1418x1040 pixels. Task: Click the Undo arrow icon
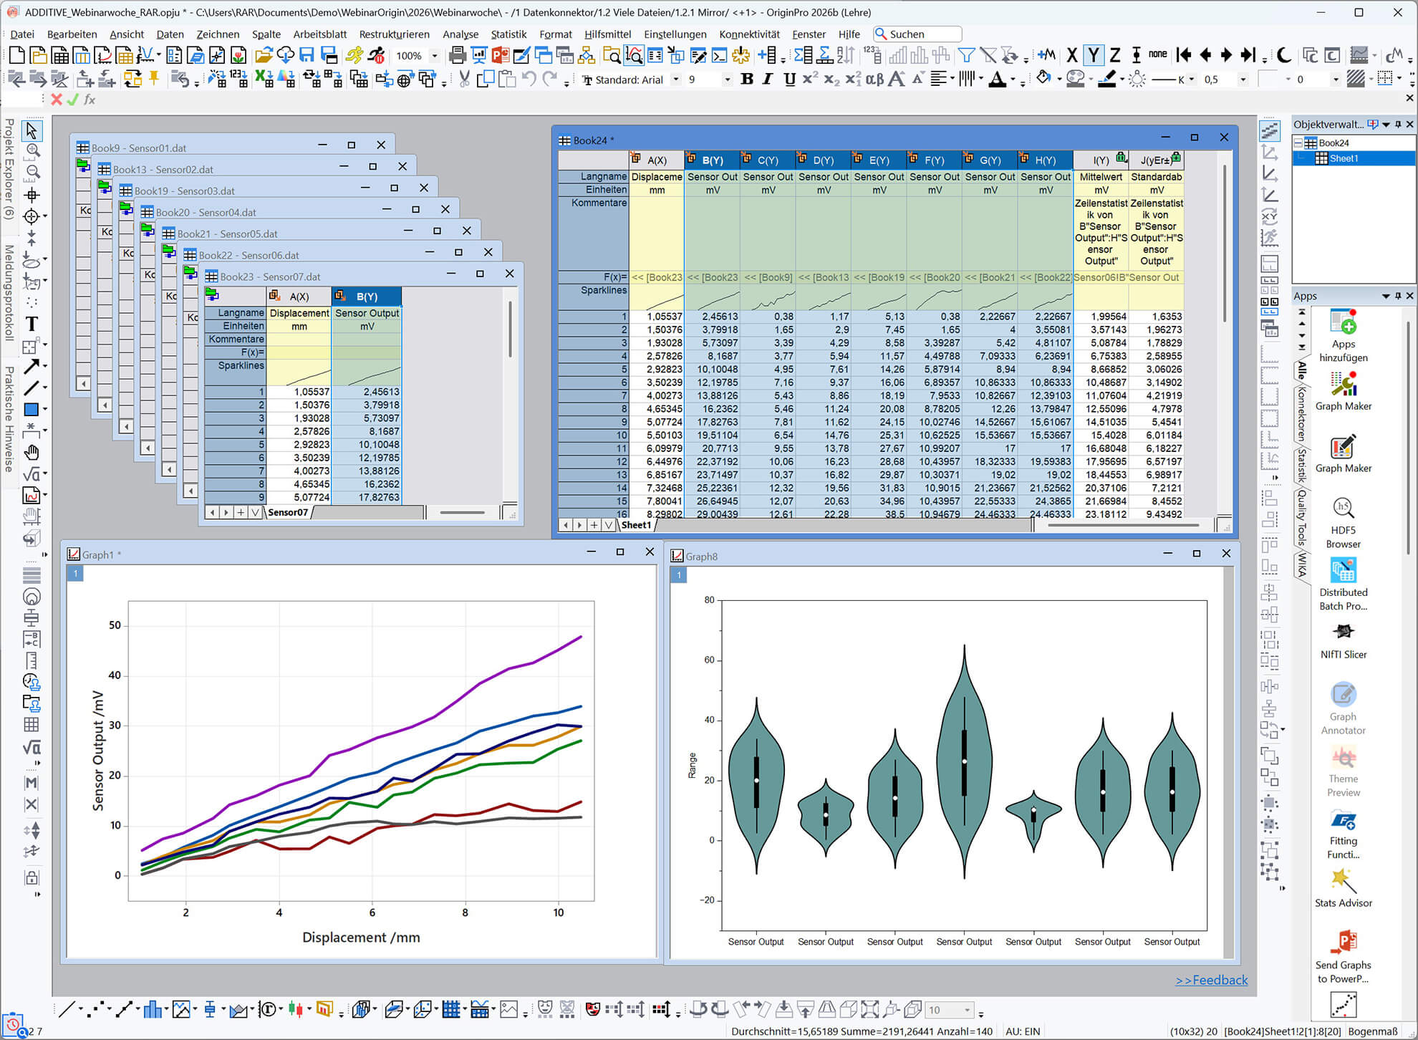[529, 79]
